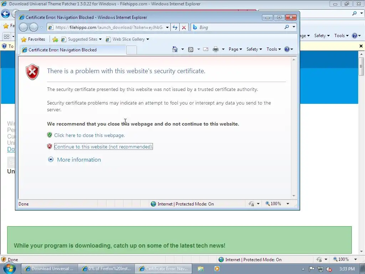Click the background window vertical scrollbar thumb

(x=361, y=66)
